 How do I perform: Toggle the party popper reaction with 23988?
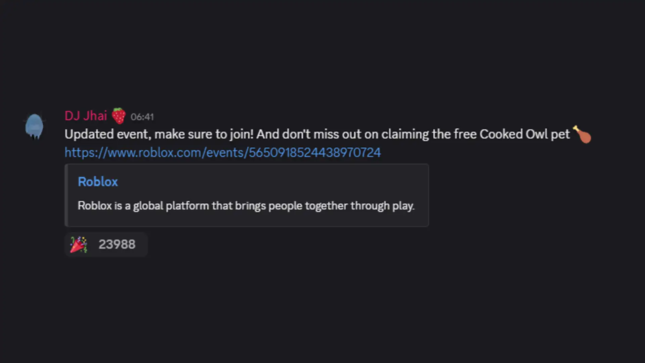[x=106, y=244]
